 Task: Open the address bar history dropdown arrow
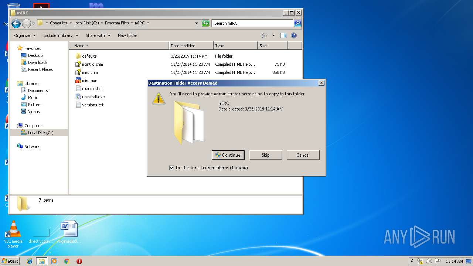coord(197,23)
